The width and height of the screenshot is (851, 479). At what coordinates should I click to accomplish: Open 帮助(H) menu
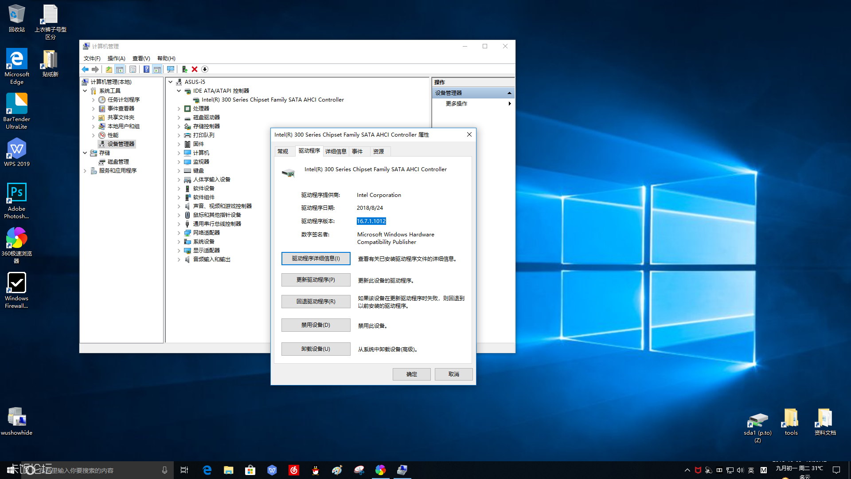(166, 59)
